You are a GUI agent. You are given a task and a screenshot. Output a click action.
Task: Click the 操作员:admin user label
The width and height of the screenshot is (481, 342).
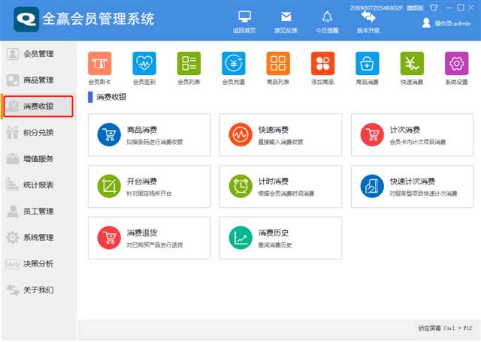(x=452, y=23)
